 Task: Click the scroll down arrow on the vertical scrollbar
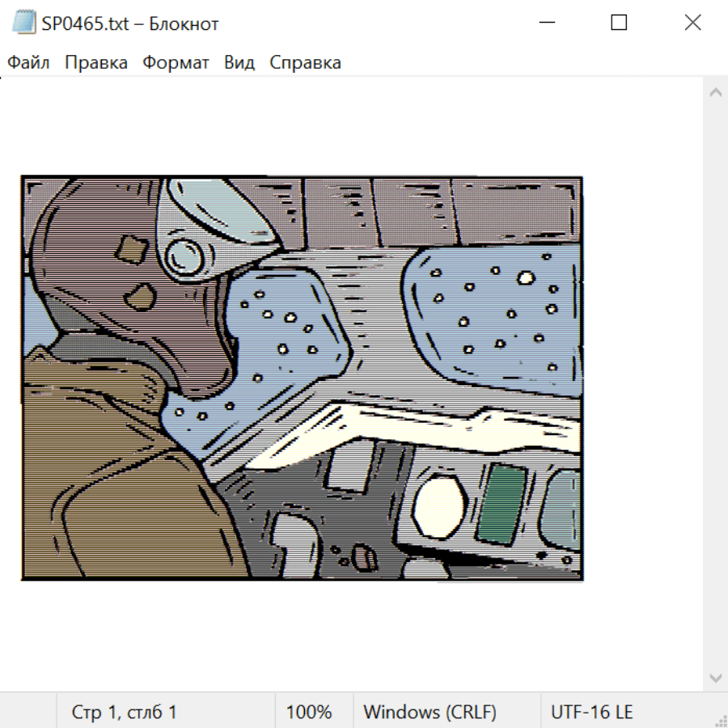click(715, 677)
